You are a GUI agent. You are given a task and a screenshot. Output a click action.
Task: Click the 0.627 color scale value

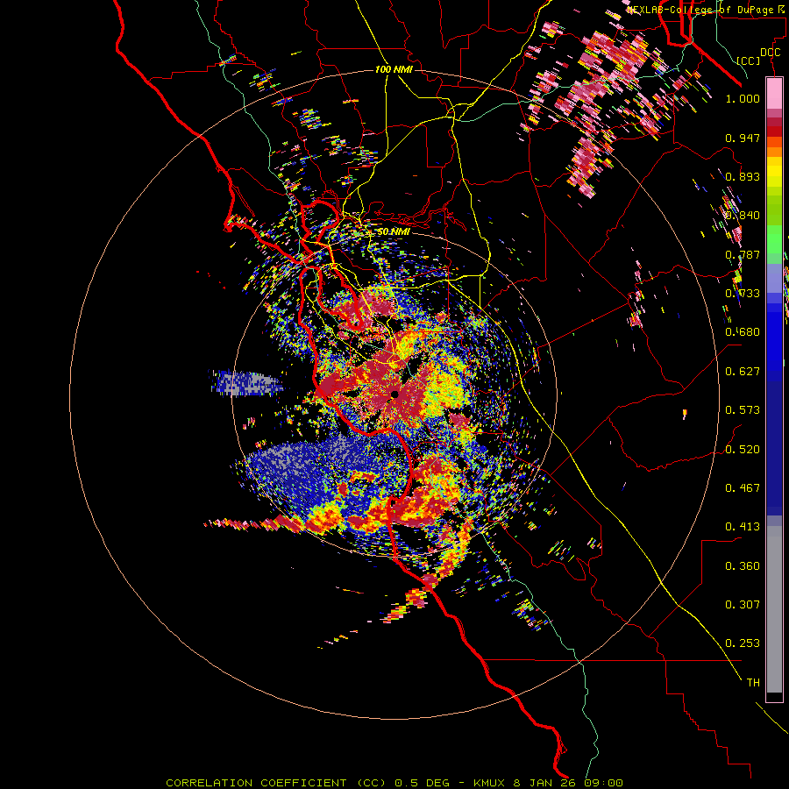pos(743,372)
